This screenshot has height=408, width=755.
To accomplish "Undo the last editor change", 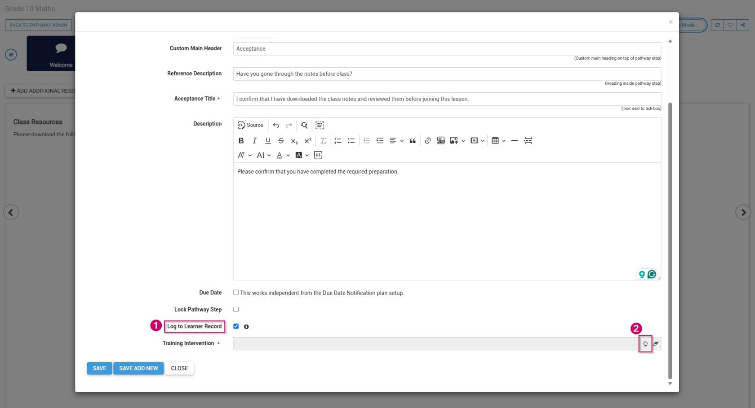I will pyautogui.click(x=276, y=125).
